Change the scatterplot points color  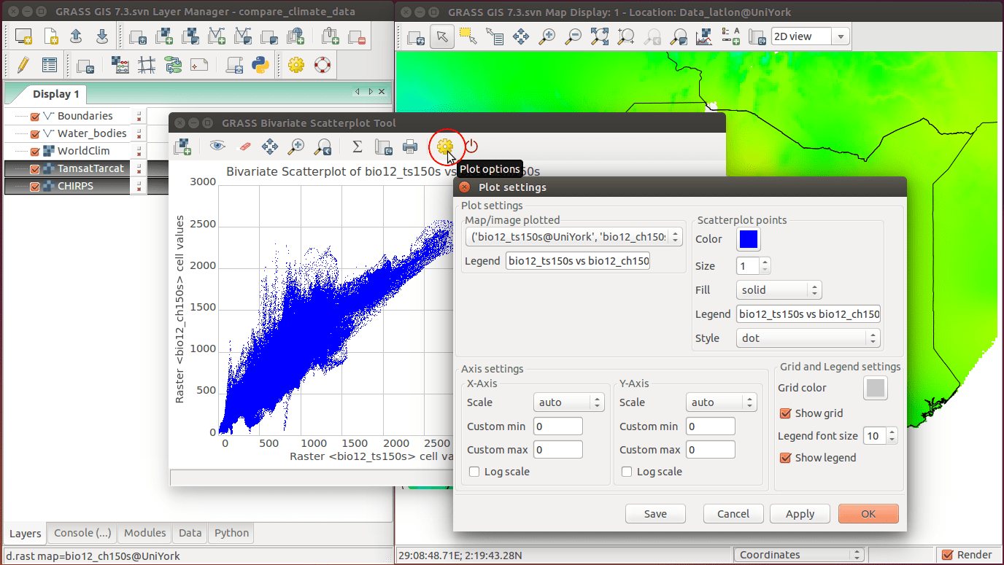pos(748,239)
